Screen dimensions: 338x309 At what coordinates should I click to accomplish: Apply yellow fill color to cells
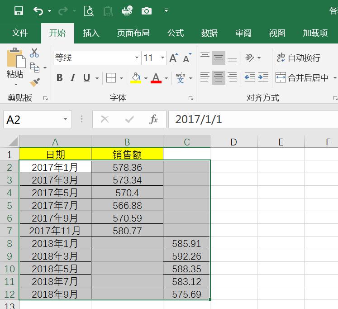click(136, 78)
